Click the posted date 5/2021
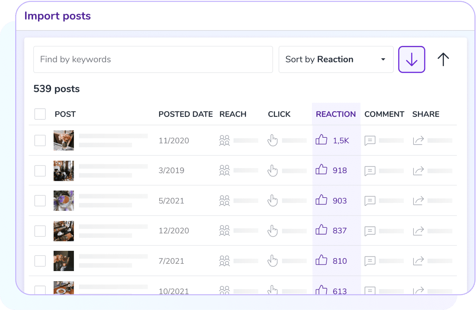 [171, 201]
